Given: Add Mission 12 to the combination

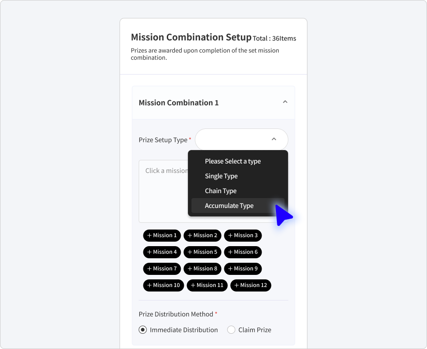Looking at the screenshot, I should [250, 285].
